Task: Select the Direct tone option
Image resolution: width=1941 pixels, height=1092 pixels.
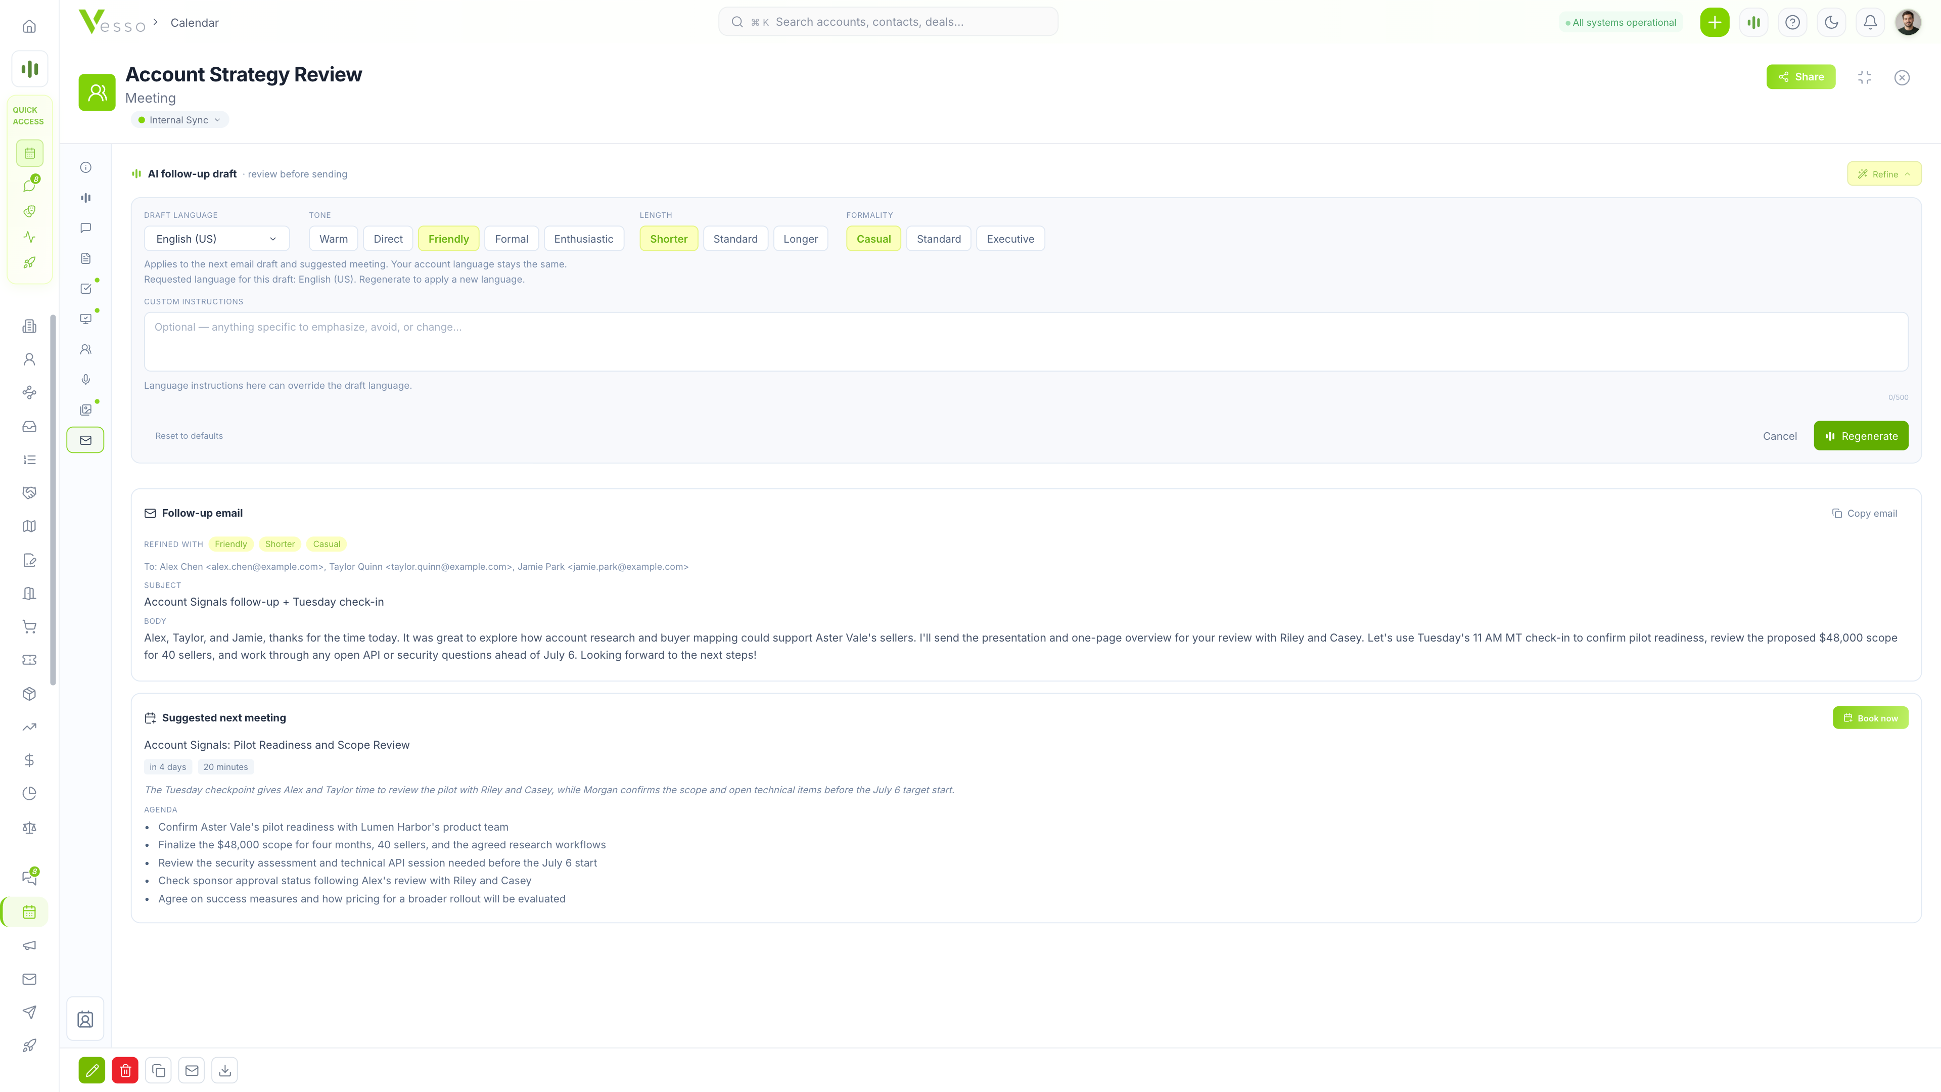Action: [388, 239]
